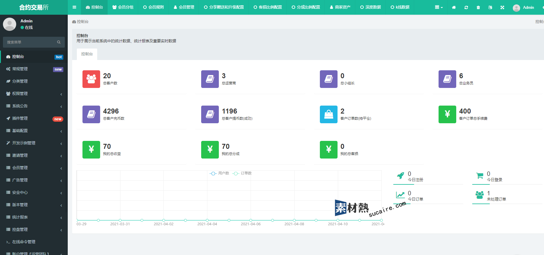The height and width of the screenshot is (255, 544).
Task: Click the refresh icon in top bar
Action: [466, 7]
